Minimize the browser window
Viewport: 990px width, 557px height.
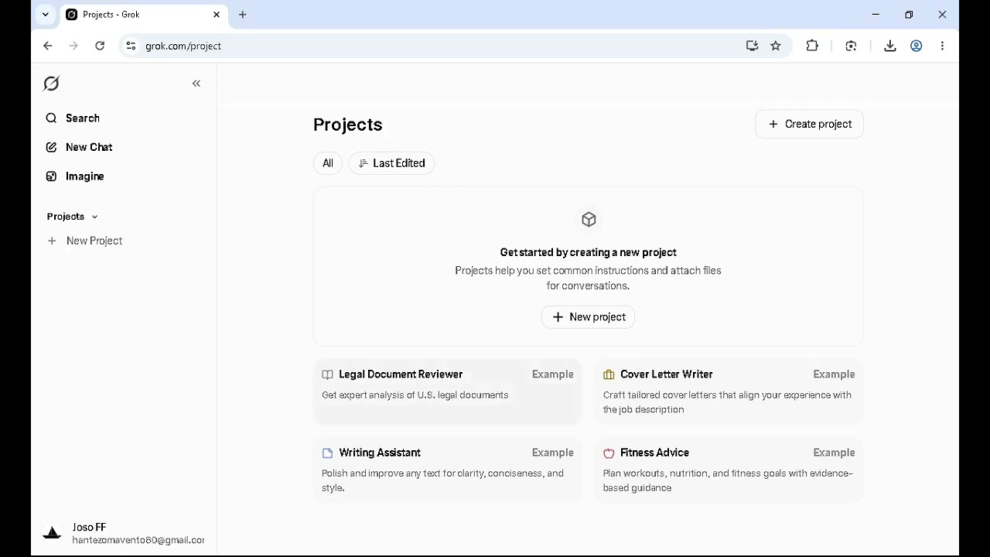876,15
